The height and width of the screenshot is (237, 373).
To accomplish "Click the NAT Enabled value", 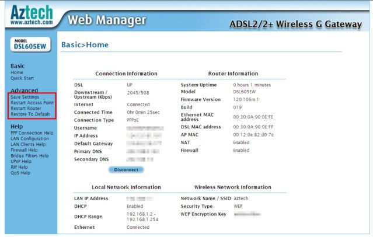I will pyautogui.click(x=241, y=142).
